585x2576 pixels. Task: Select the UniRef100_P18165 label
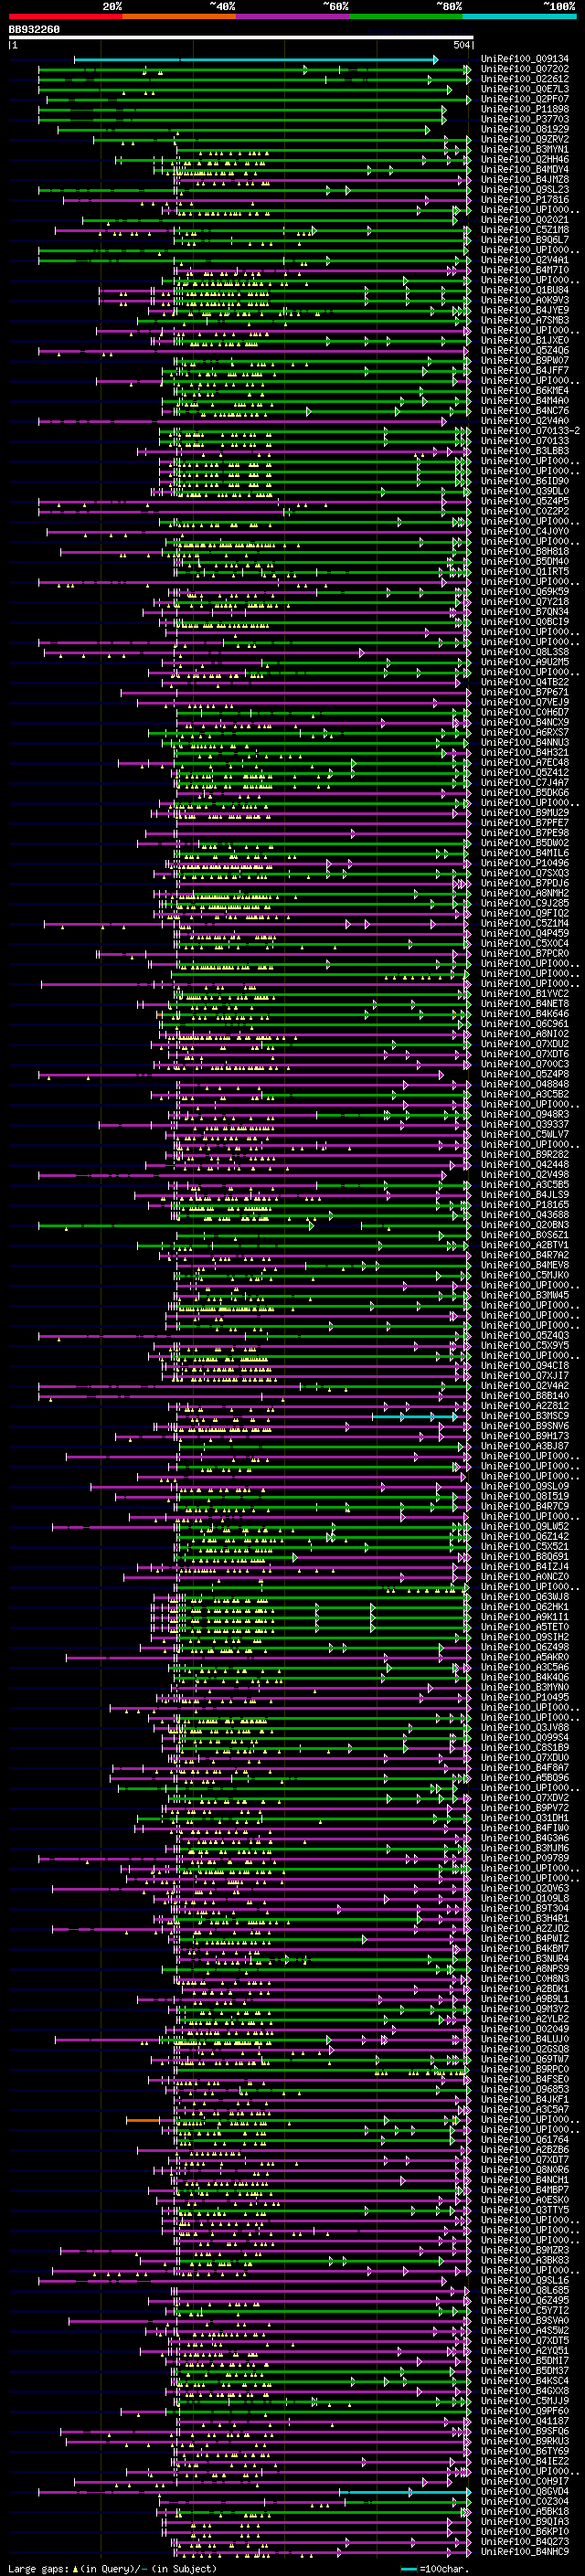click(x=525, y=1204)
